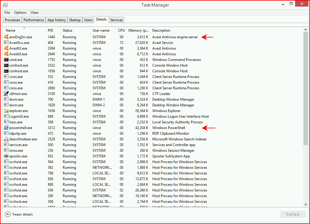The width and height of the screenshot is (310, 224).
Task: Select the Details tab
Action: click(102, 19)
